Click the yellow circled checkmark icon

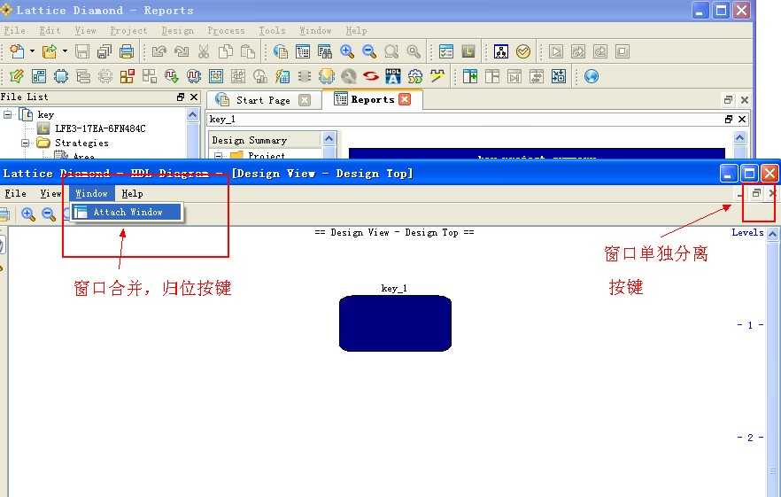click(x=523, y=51)
